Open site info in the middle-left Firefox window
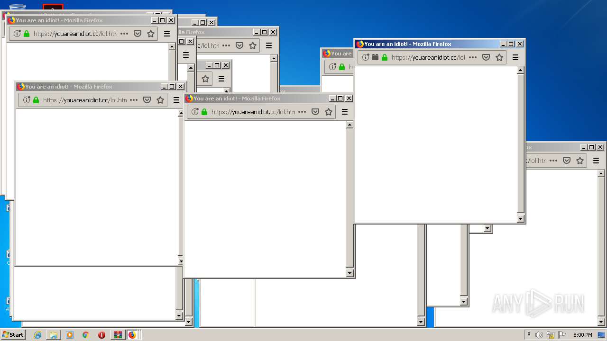Image resolution: width=607 pixels, height=341 pixels. point(27,100)
